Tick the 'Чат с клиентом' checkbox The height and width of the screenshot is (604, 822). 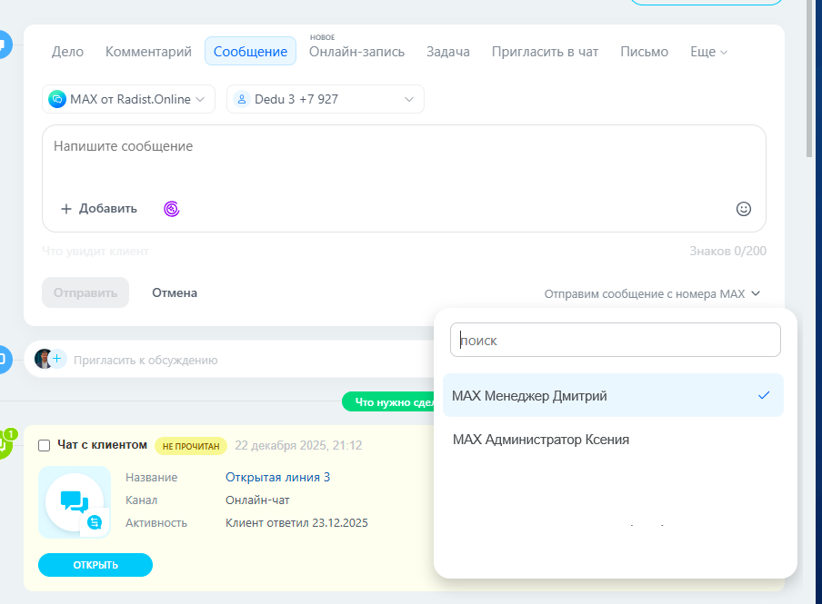pyautogui.click(x=45, y=445)
